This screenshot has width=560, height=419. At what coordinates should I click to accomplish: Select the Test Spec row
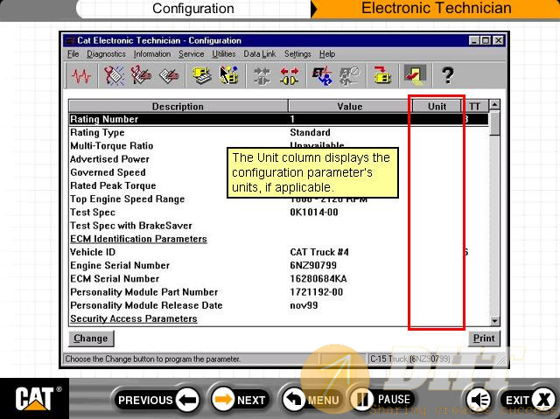tap(278, 213)
